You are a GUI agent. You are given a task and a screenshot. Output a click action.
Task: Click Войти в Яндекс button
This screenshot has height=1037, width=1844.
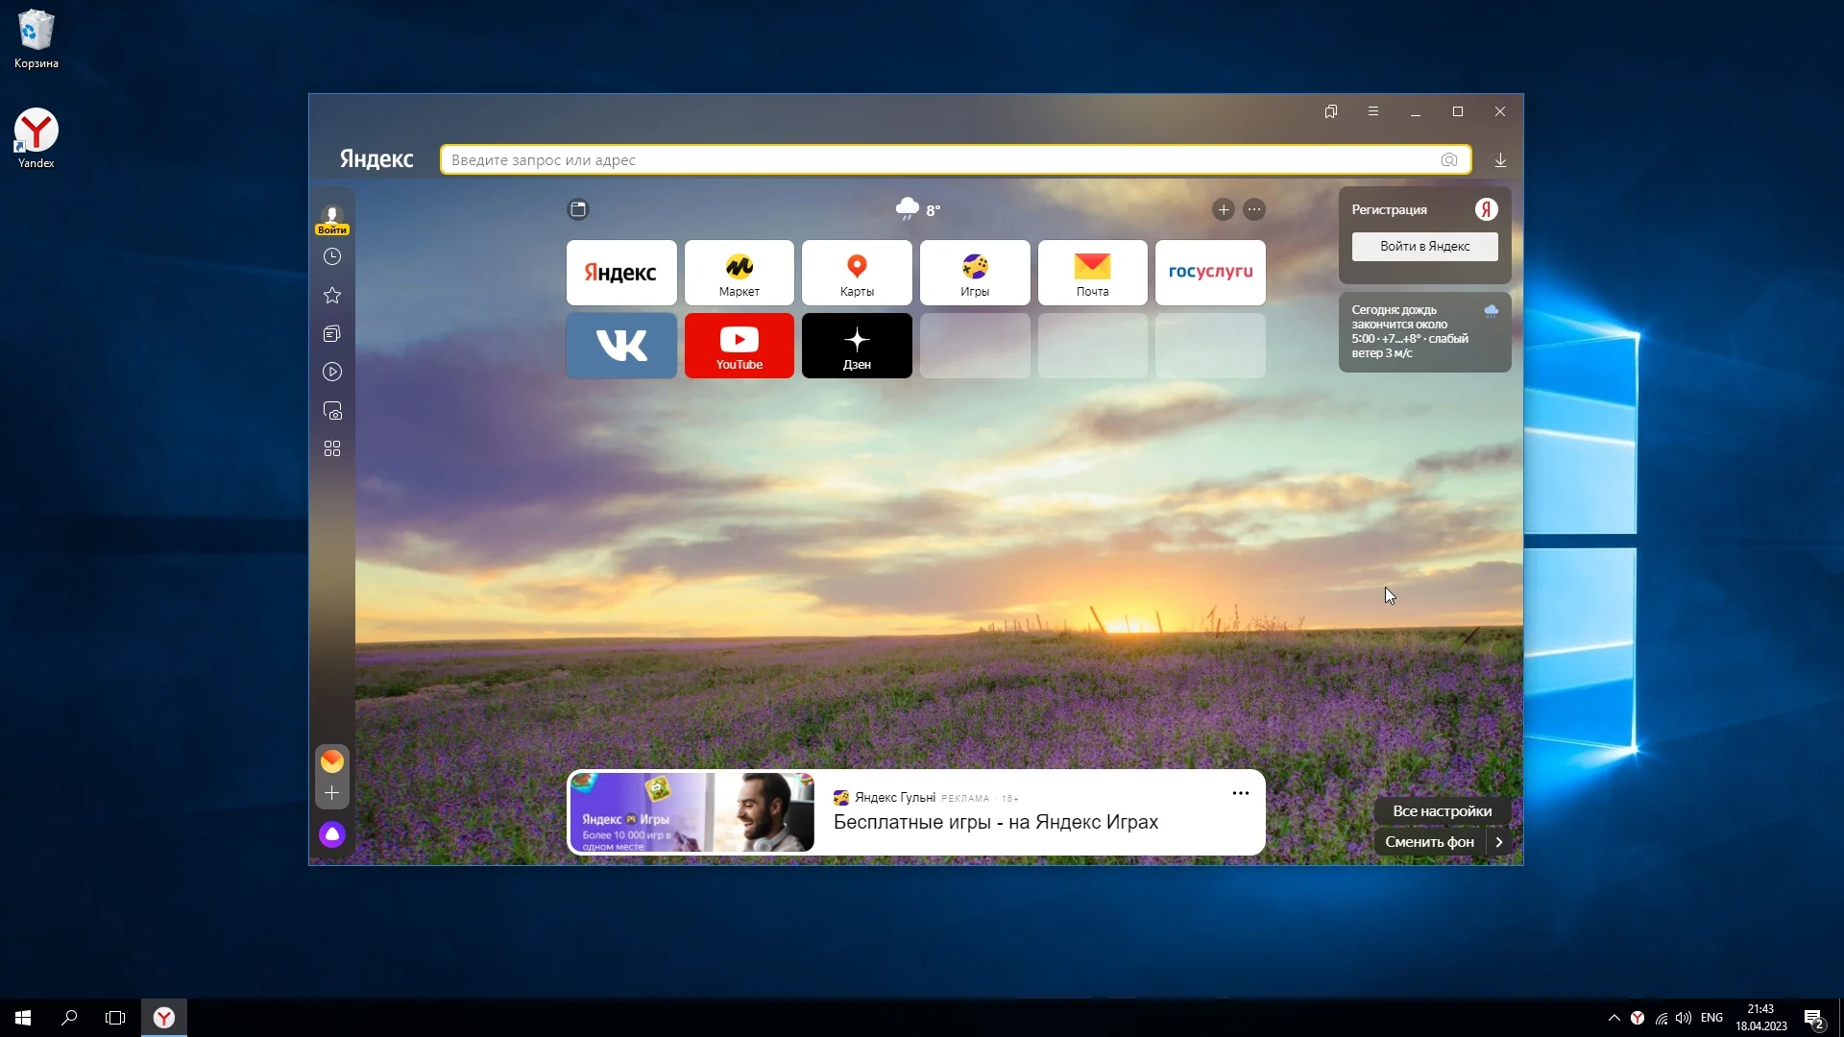(x=1424, y=247)
